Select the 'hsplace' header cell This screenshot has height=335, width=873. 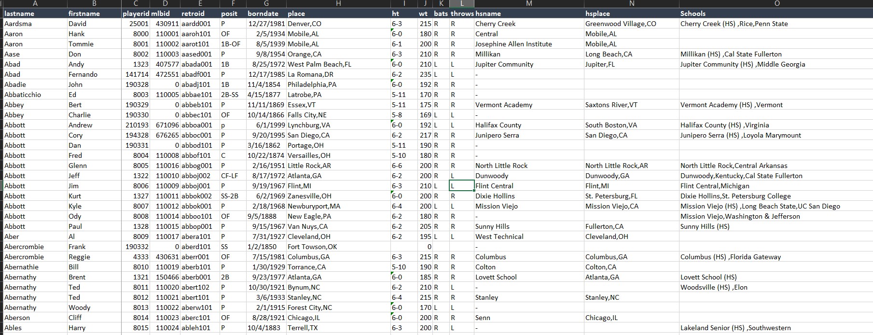click(597, 14)
